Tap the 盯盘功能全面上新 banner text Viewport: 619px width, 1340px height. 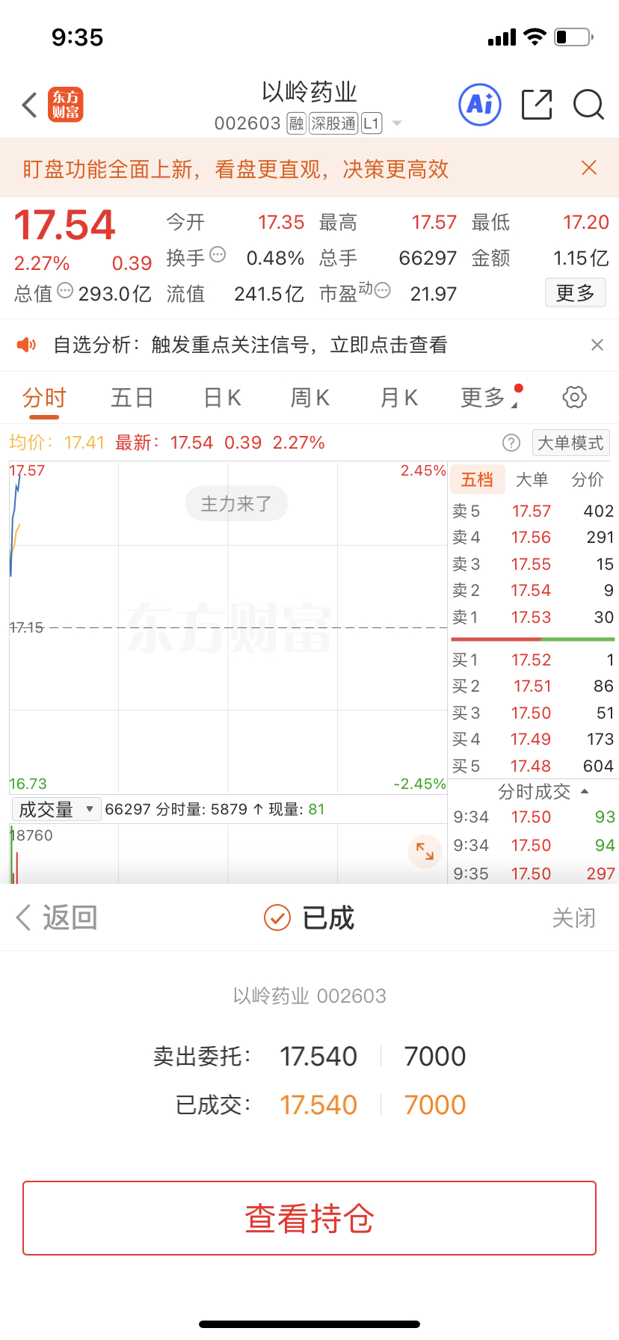(x=235, y=169)
